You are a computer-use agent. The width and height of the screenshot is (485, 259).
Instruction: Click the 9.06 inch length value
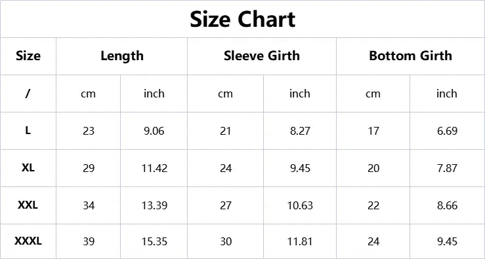(x=154, y=131)
